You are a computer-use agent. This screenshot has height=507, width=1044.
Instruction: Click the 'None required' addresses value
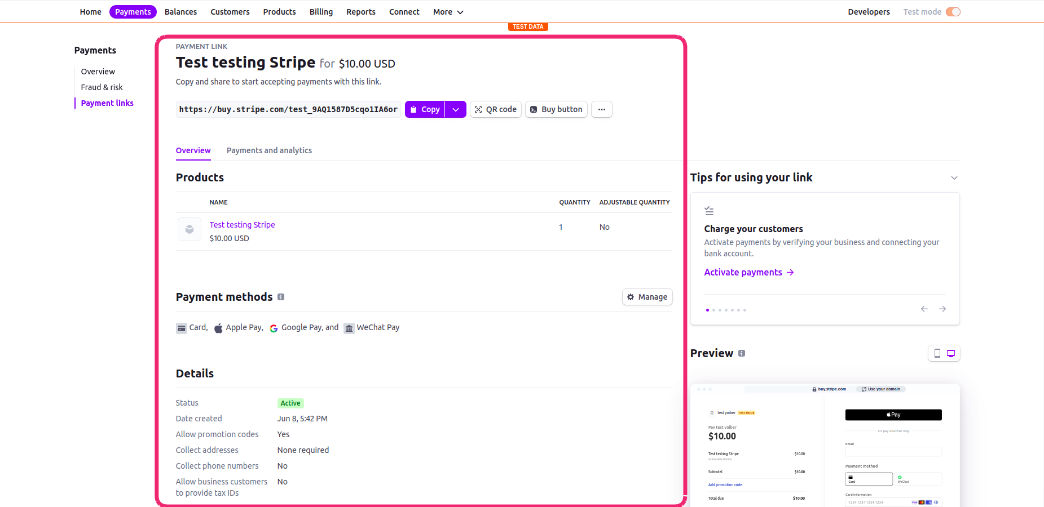tap(303, 450)
